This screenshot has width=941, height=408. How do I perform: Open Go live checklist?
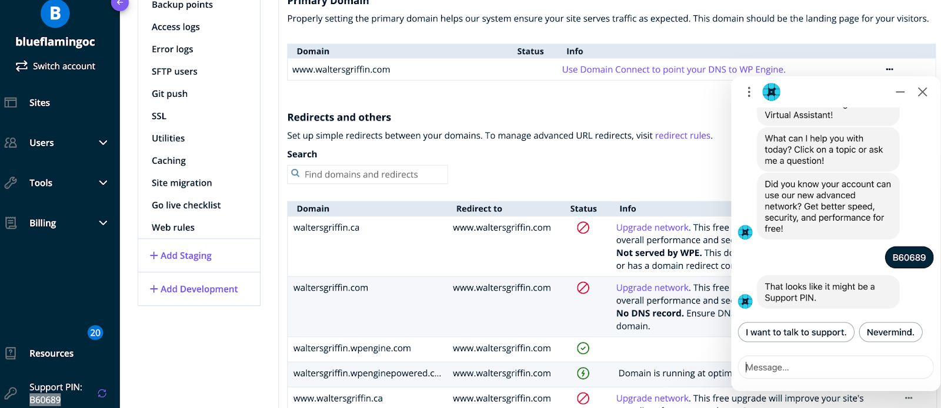(x=186, y=205)
